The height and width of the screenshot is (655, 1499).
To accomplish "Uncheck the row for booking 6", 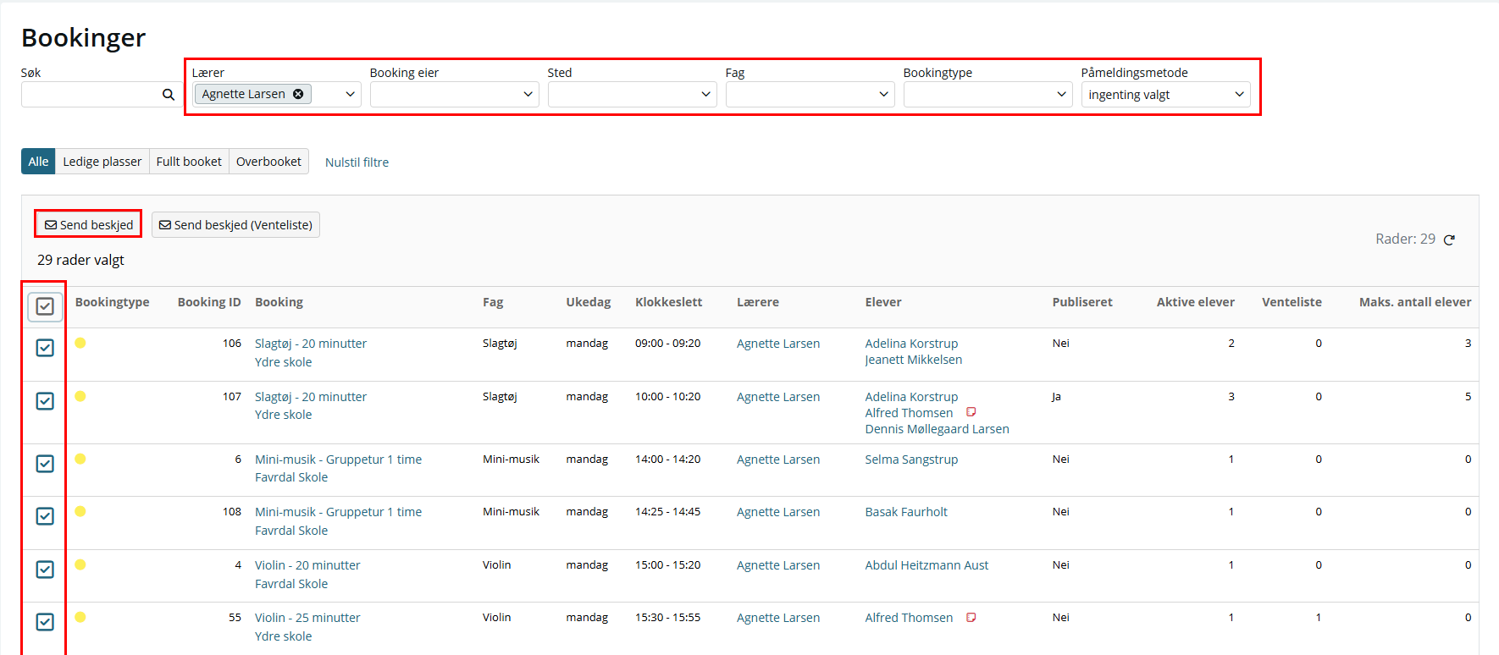I will coord(45,464).
